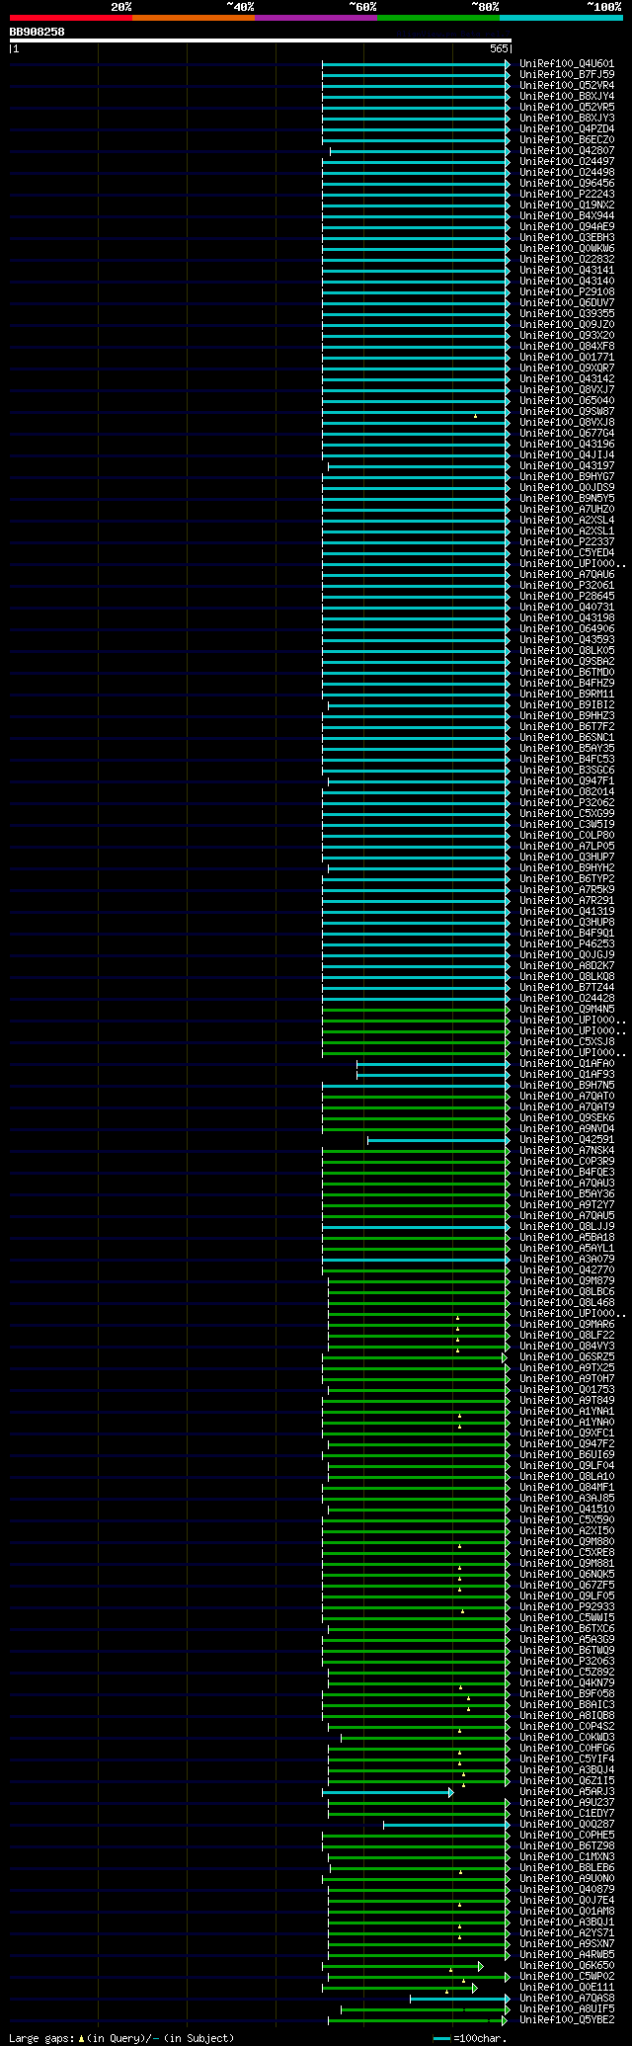
Task: Click the orange ~40% identity legend band
Action: 193,18
